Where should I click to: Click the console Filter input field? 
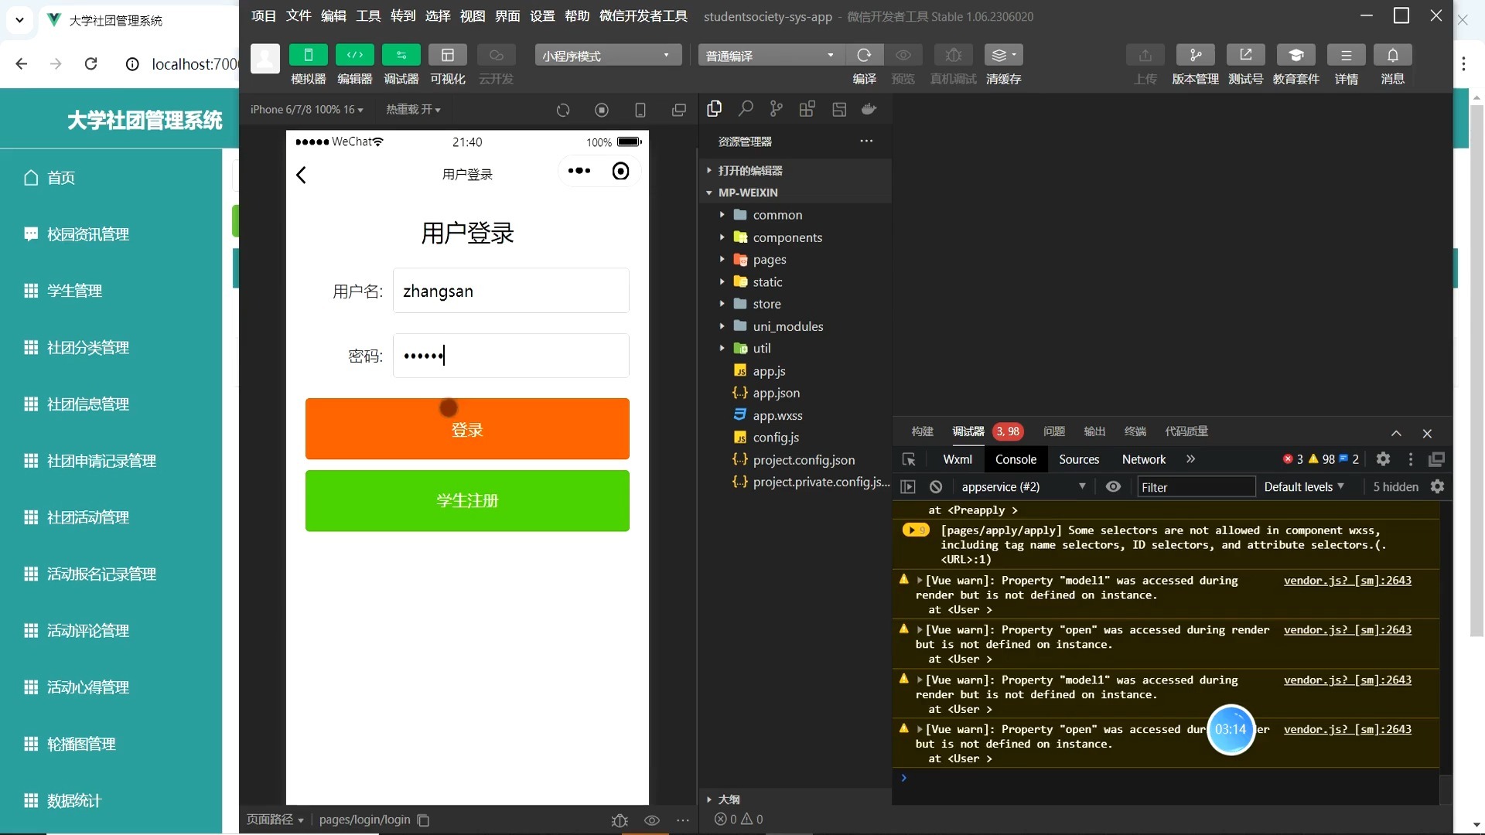(1195, 486)
